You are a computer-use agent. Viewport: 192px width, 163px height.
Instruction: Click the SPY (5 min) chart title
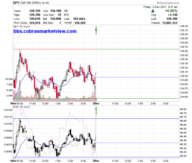[22, 26]
